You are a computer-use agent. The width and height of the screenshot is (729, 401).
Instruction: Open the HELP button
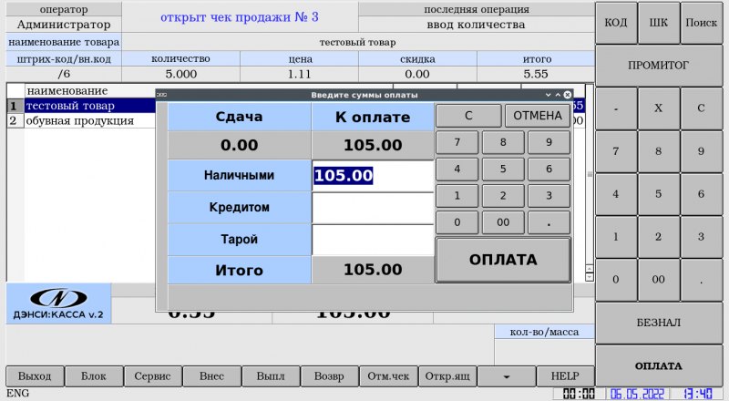pos(565,376)
